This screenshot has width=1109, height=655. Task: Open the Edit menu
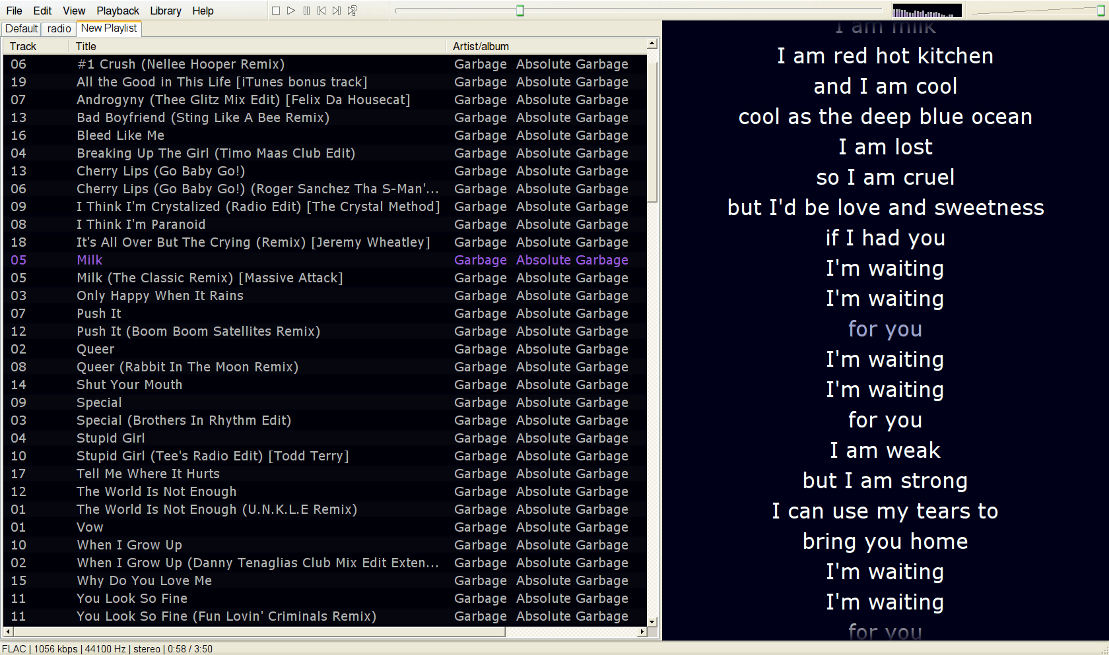pos(42,11)
